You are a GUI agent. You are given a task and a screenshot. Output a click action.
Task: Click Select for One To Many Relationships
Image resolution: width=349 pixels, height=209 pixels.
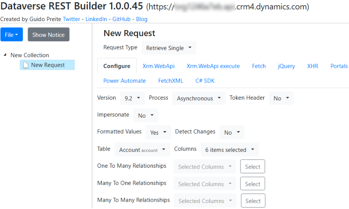252,167
